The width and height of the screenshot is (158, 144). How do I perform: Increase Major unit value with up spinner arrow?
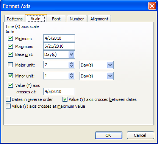point(71,63)
